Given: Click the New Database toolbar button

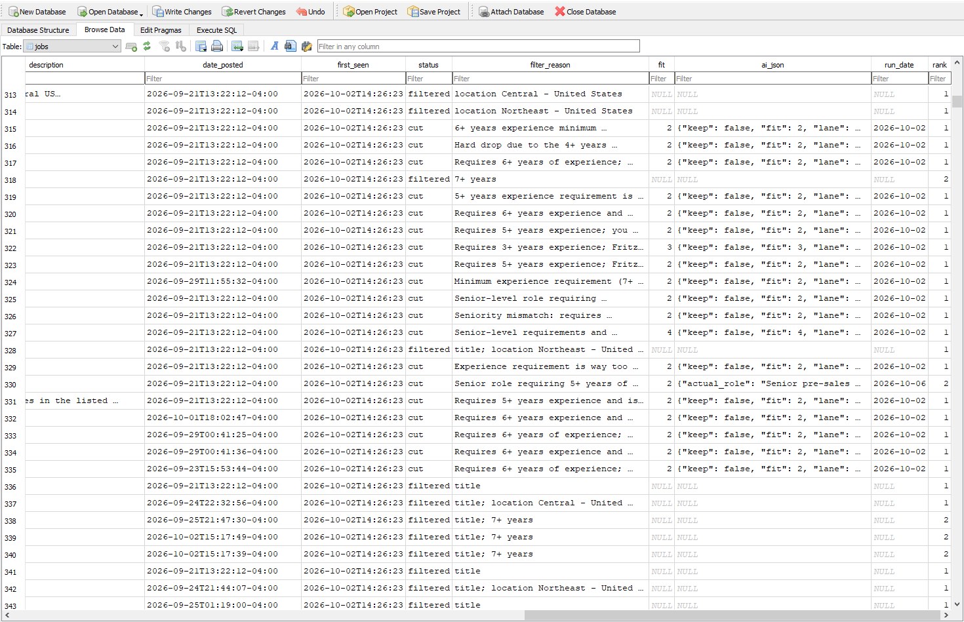Looking at the screenshot, I should (x=37, y=12).
